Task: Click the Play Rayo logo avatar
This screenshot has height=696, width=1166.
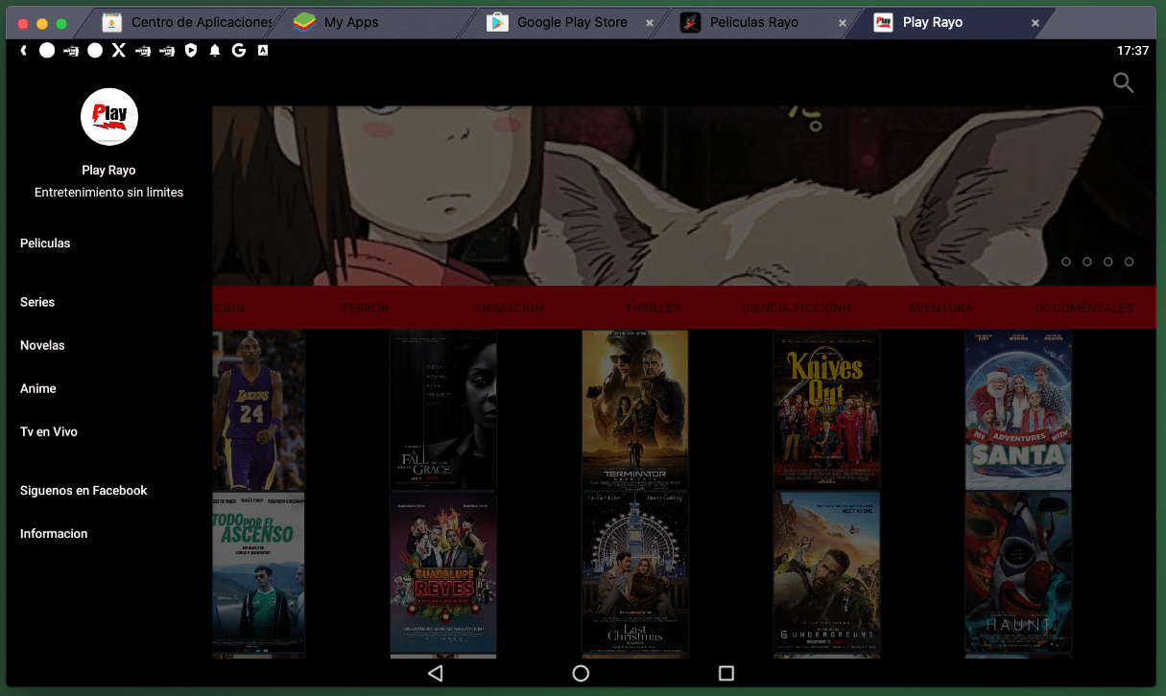Action: coord(109,117)
